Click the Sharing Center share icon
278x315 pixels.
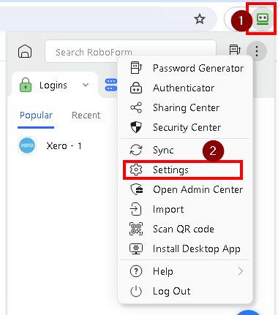coord(136,107)
